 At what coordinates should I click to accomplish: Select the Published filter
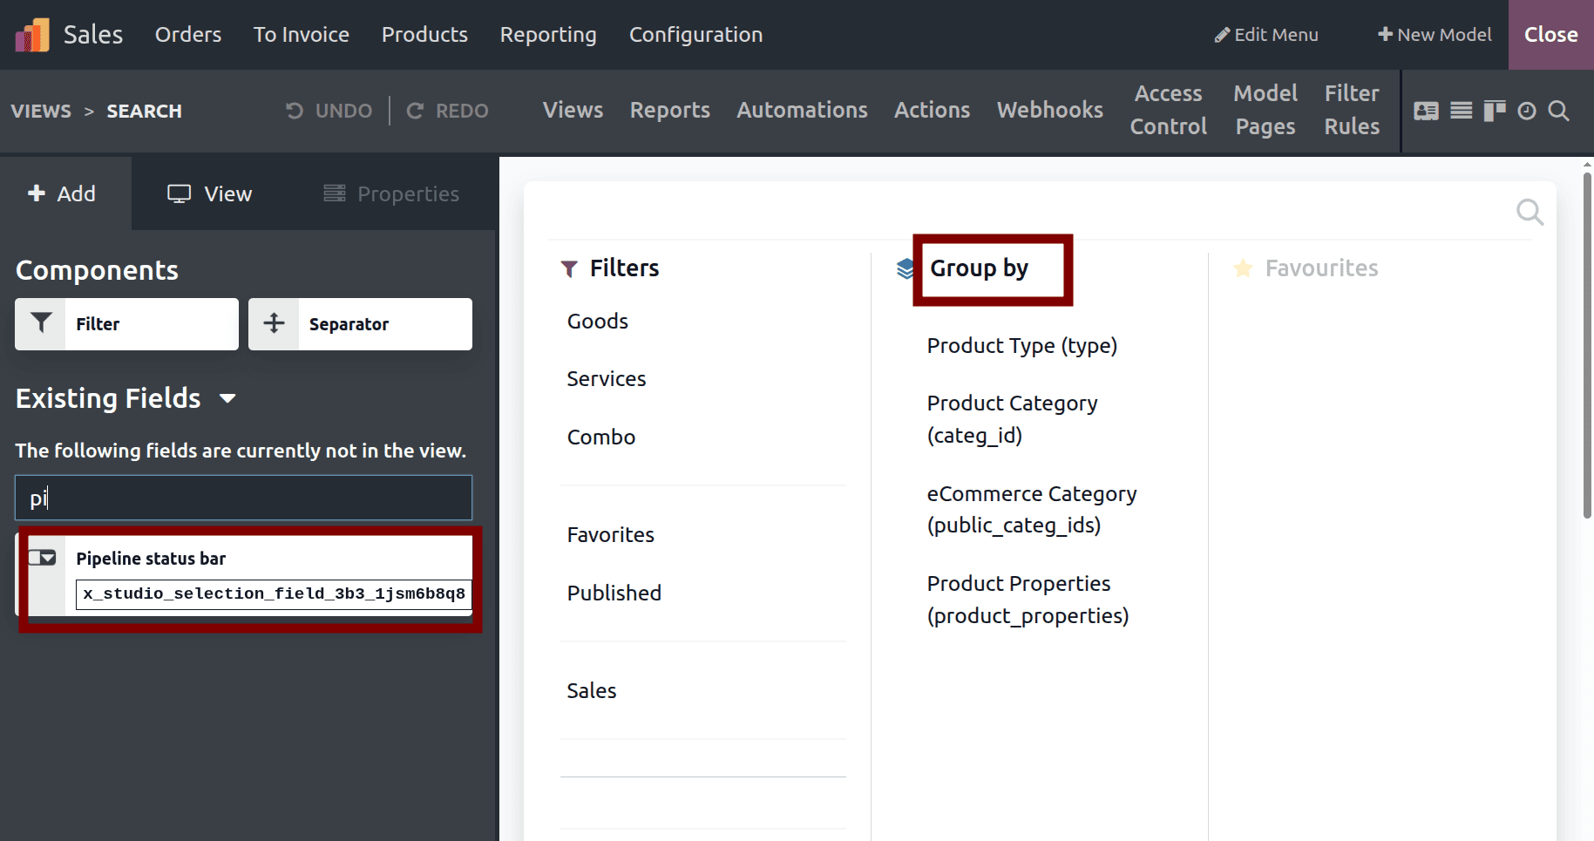(614, 593)
